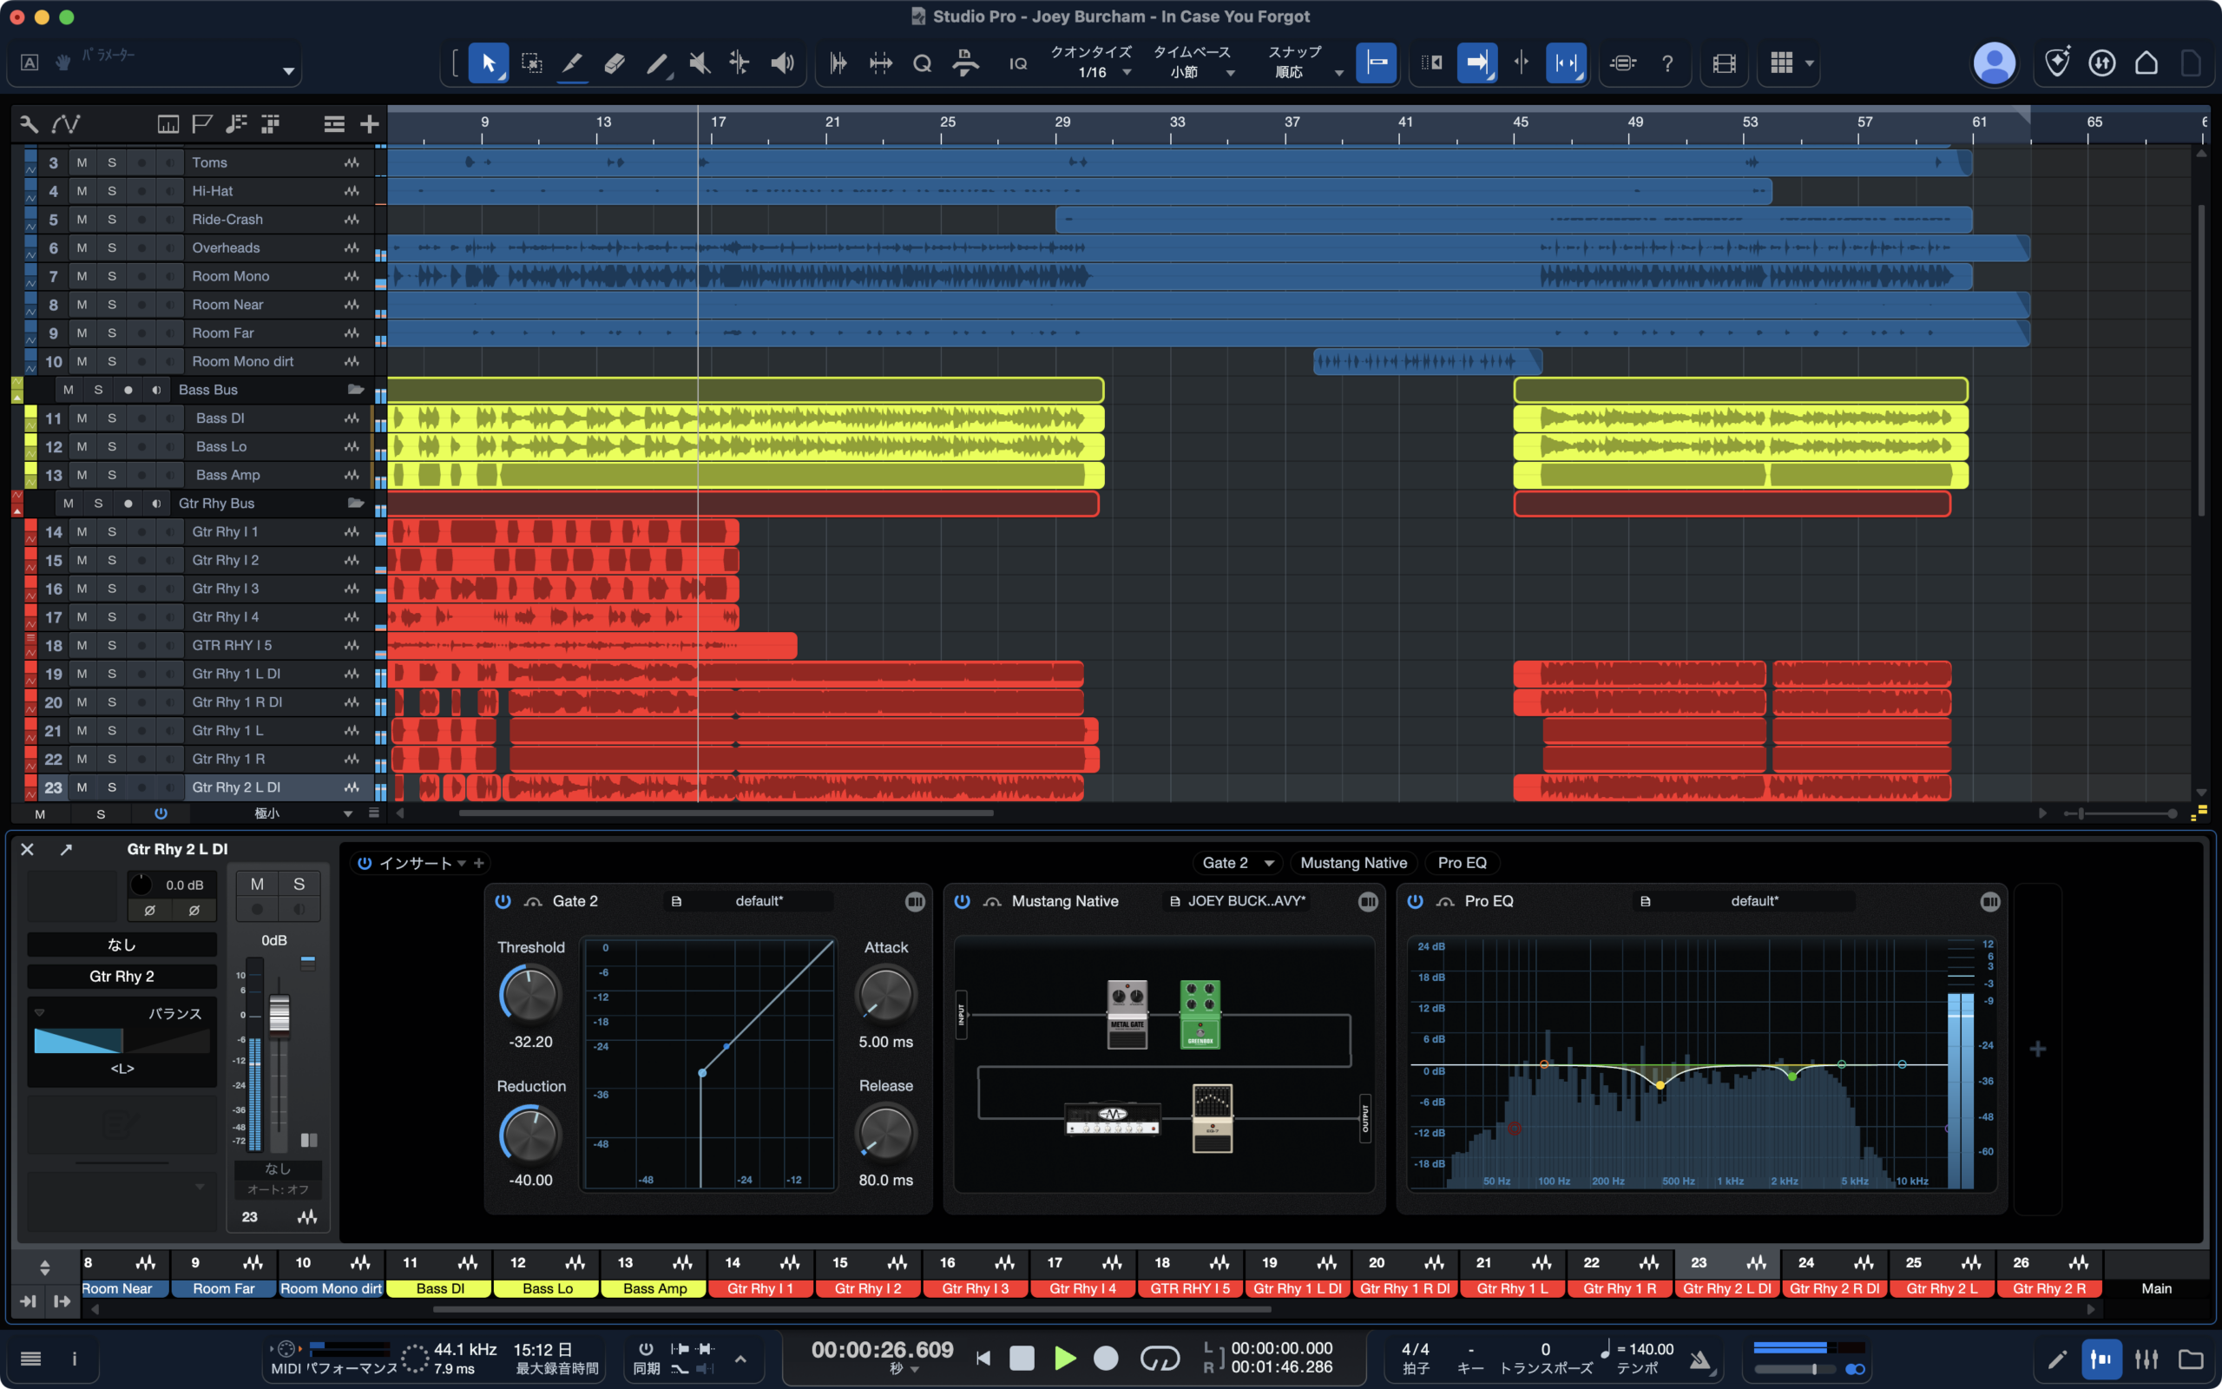The image size is (2222, 1389).
Task: Select the Eraser tool
Action: pos(615,63)
